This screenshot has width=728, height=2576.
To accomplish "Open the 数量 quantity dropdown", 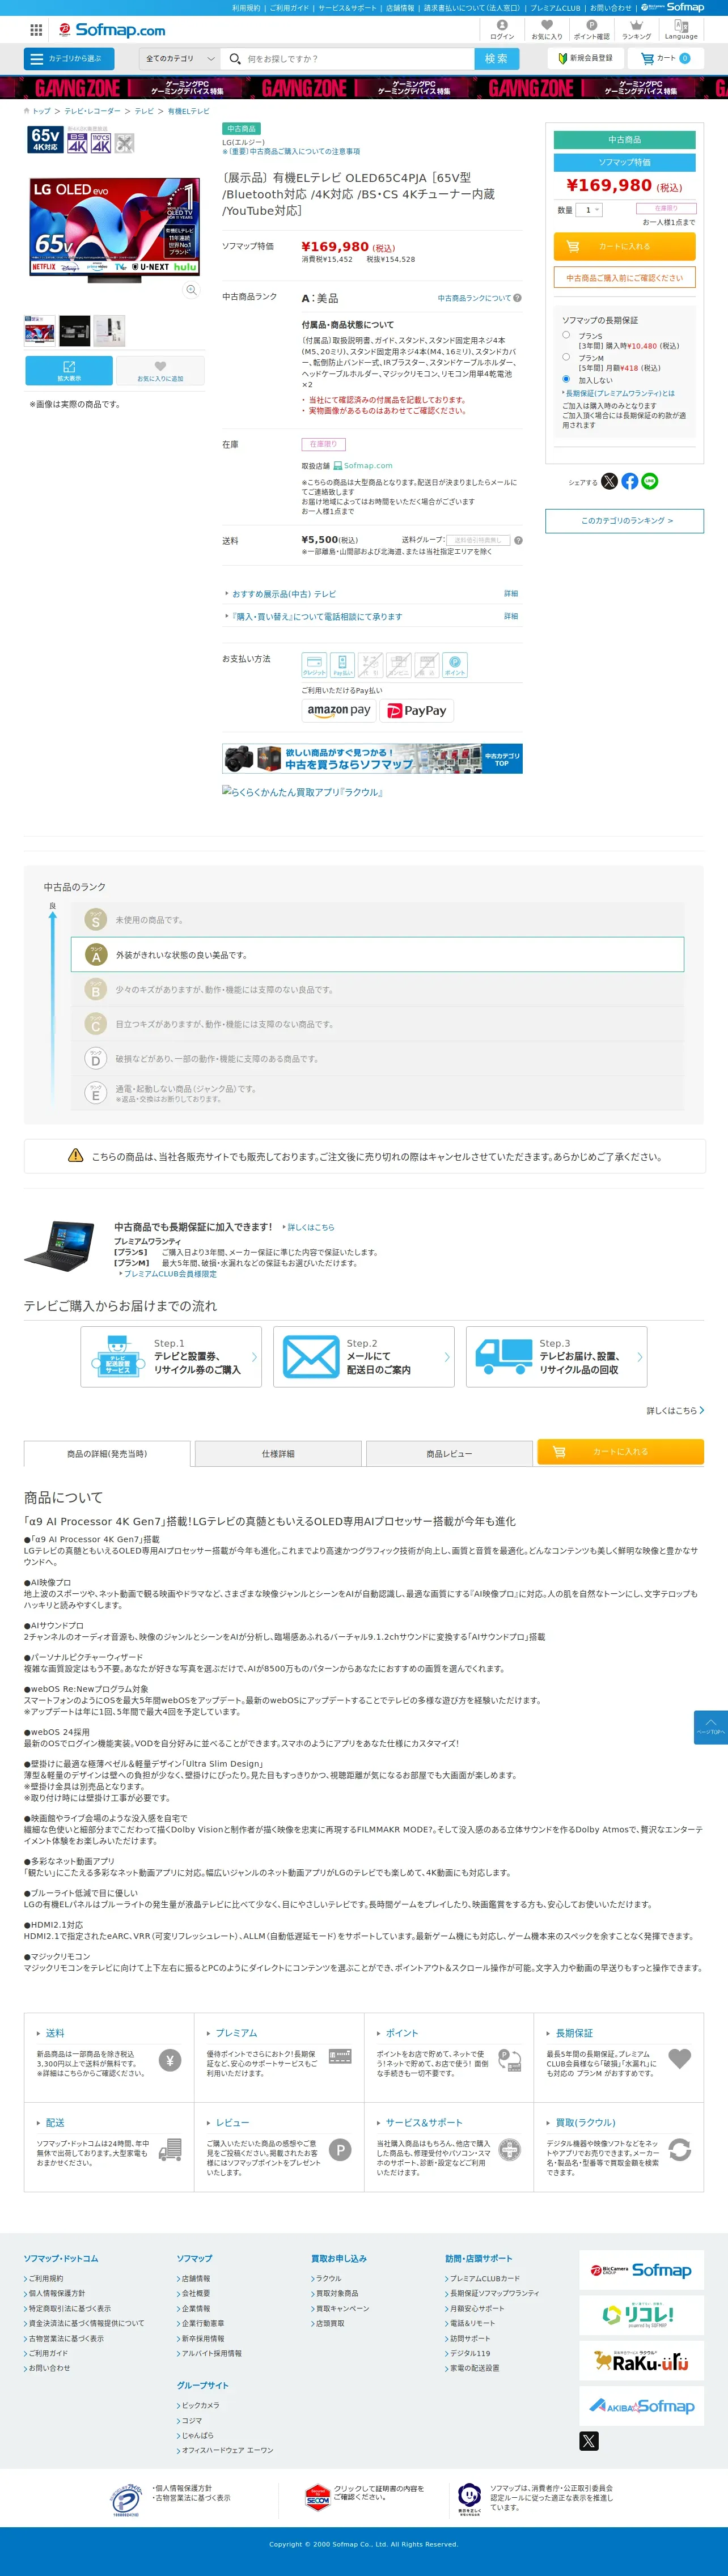I will [590, 210].
